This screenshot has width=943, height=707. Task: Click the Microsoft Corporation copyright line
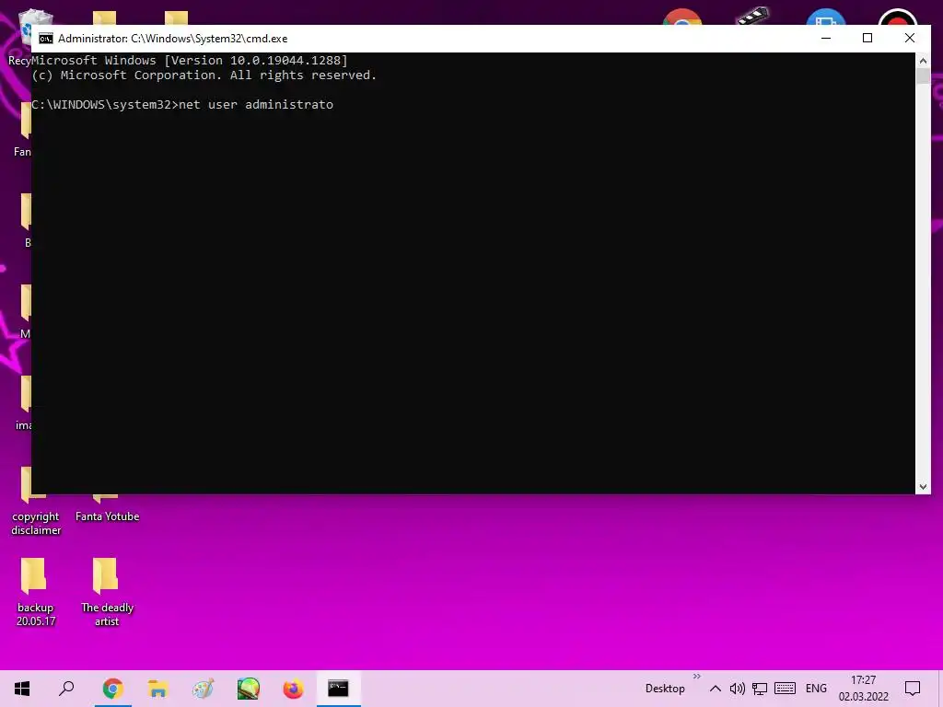[204, 75]
